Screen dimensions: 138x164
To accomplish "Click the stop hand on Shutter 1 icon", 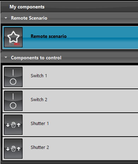I will 13,125.
